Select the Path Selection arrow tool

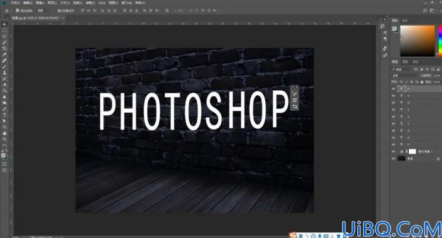click(4, 121)
